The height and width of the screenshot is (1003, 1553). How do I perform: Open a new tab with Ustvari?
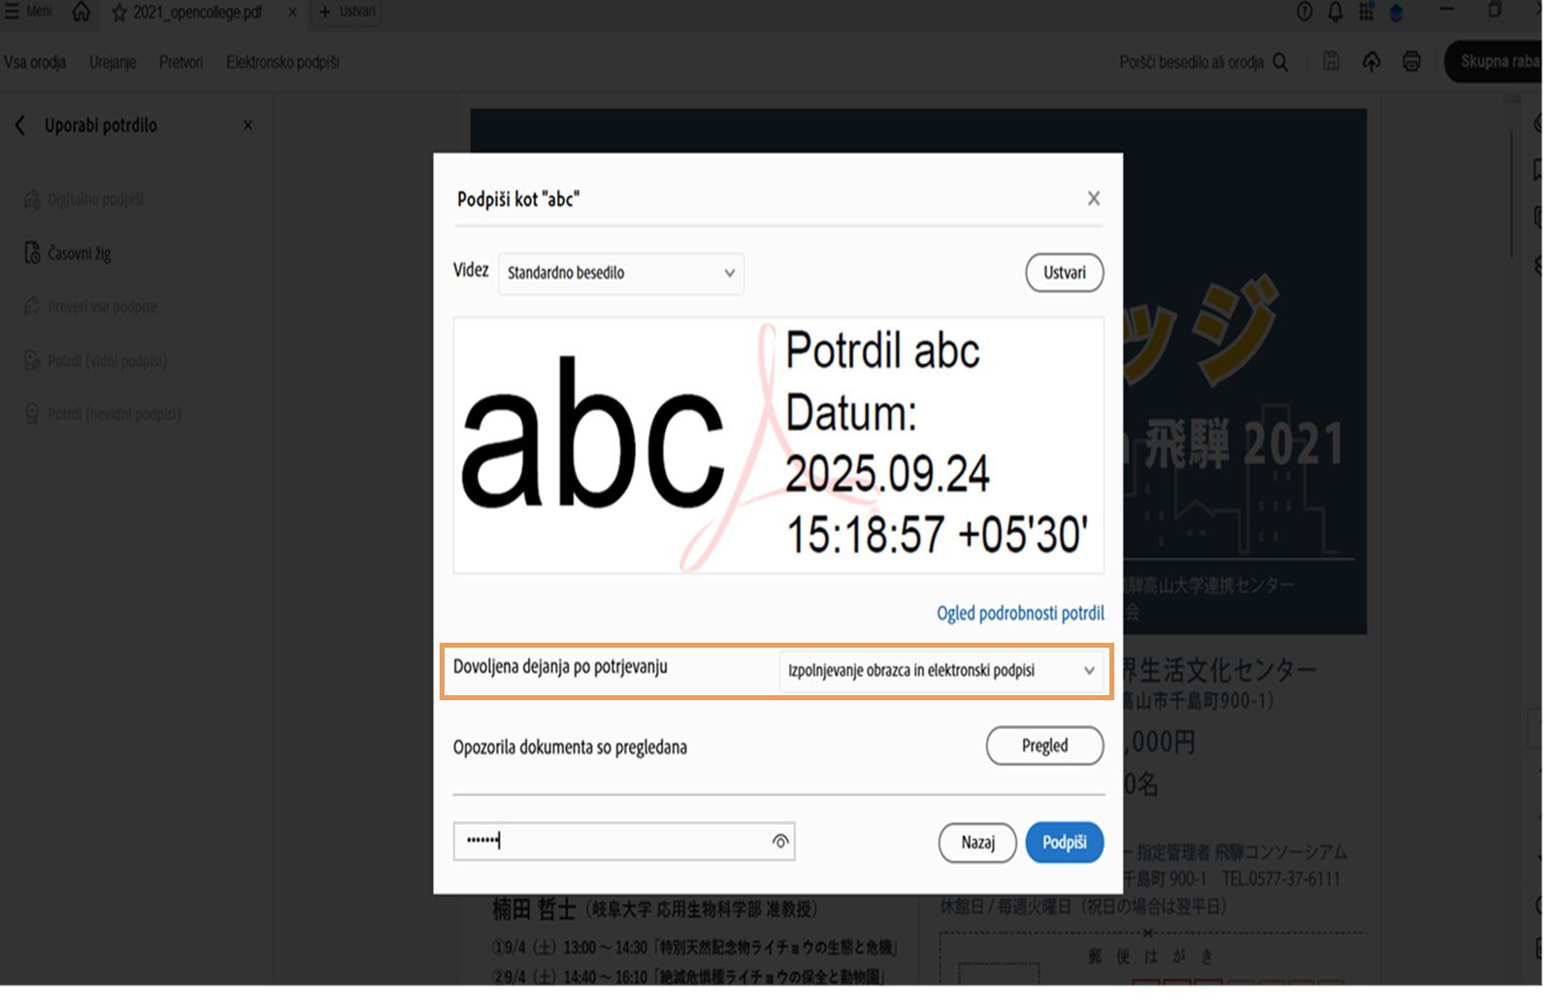[x=346, y=12]
